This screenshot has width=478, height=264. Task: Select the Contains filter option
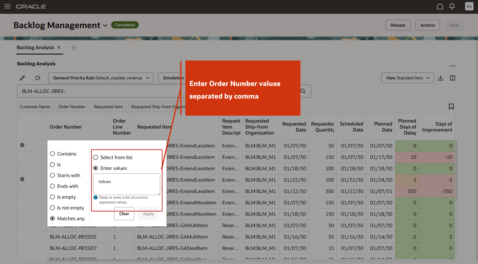click(x=52, y=154)
